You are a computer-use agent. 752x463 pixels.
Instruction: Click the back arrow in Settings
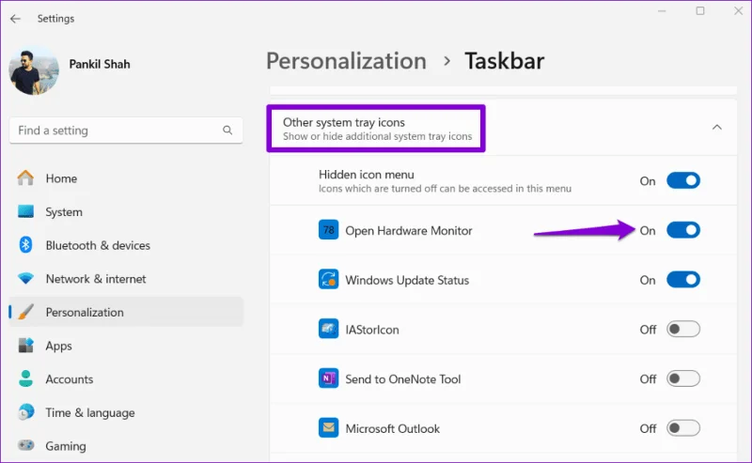pyautogui.click(x=15, y=19)
